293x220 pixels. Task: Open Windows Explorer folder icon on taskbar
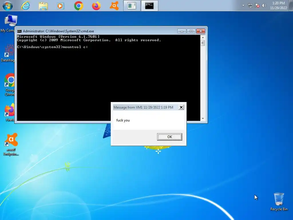pyautogui.click(x=43, y=6)
